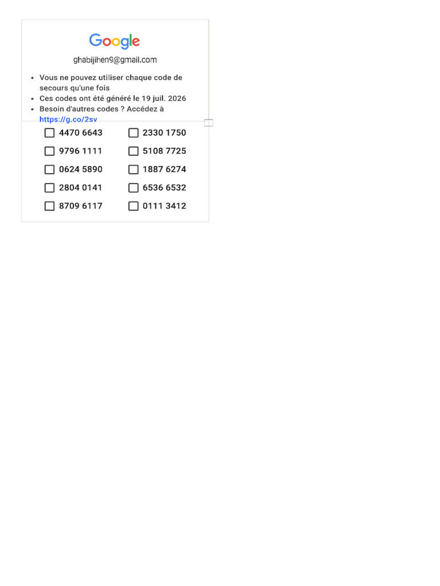Click the word 'Accédez' before the link
Viewport: 440px width, 586px height.
click(x=142, y=109)
